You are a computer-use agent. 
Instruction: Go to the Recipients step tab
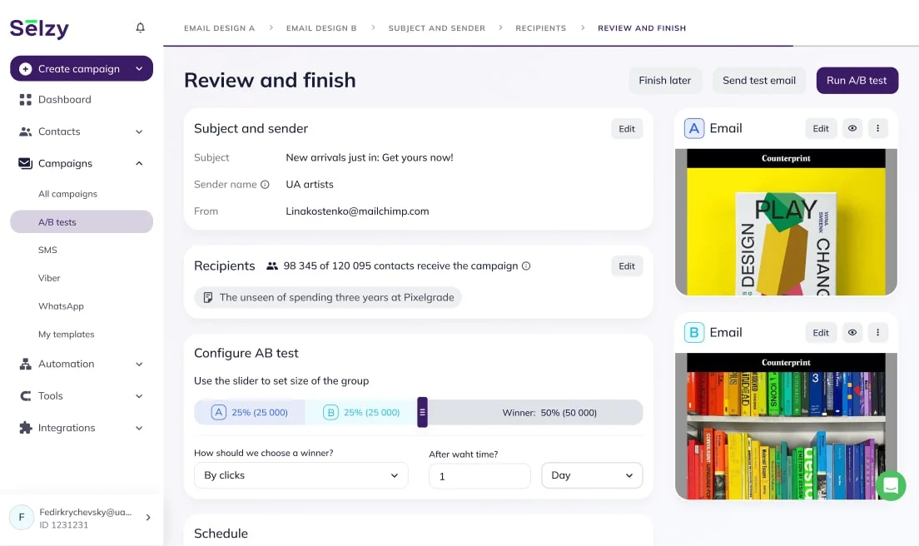coord(540,28)
